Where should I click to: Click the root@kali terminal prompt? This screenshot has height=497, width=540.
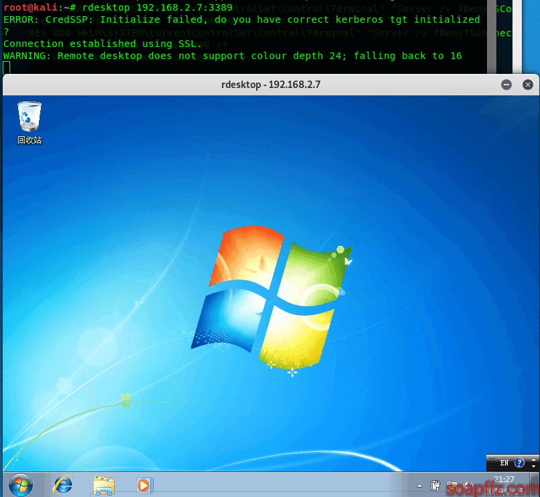coord(39,7)
